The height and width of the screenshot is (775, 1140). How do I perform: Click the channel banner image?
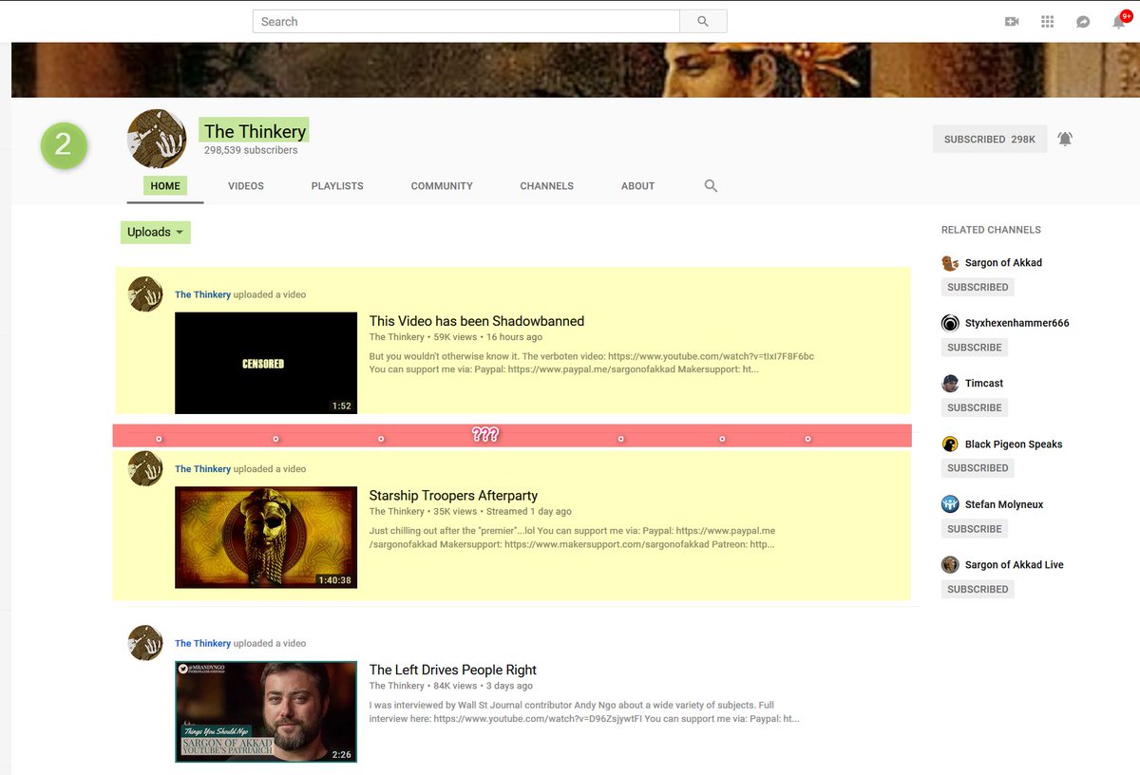576,69
